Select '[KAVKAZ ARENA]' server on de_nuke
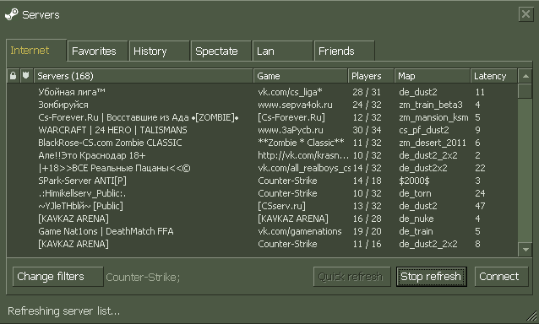The width and height of the screenshot is (539, 324). [x=262, y=219]
